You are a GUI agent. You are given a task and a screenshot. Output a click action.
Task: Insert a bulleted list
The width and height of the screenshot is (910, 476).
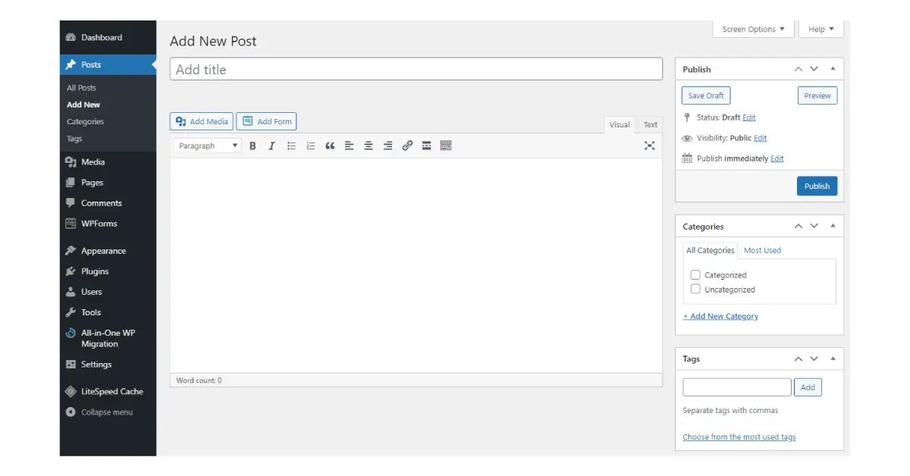pyautogui.click(x=291, y=146)
